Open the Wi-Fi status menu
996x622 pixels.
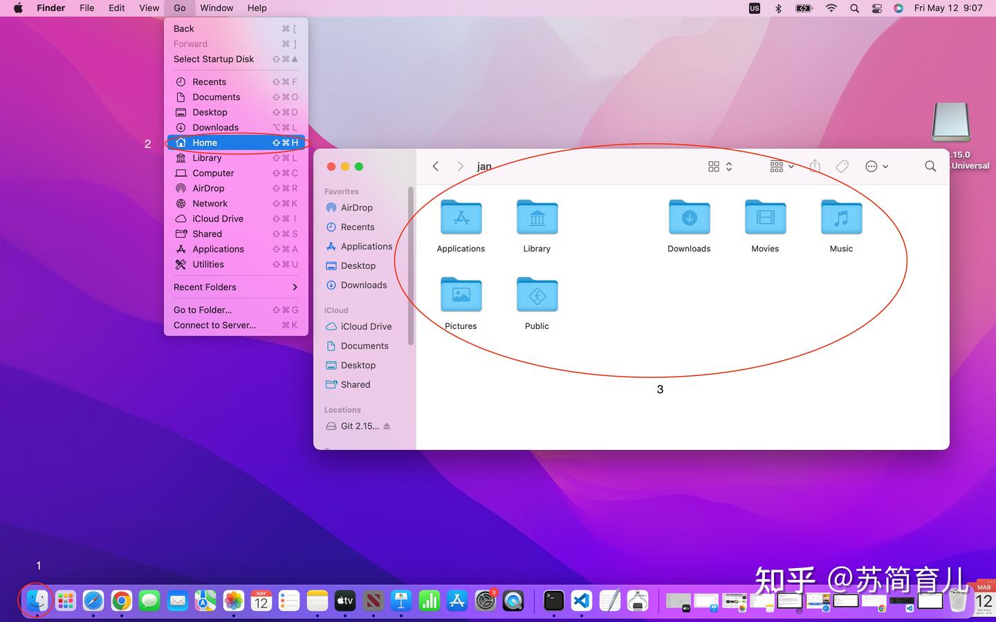(831, 8)
